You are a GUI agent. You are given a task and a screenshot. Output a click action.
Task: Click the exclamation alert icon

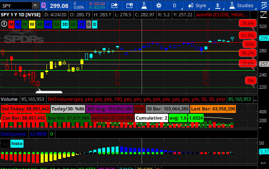point(4,24)
